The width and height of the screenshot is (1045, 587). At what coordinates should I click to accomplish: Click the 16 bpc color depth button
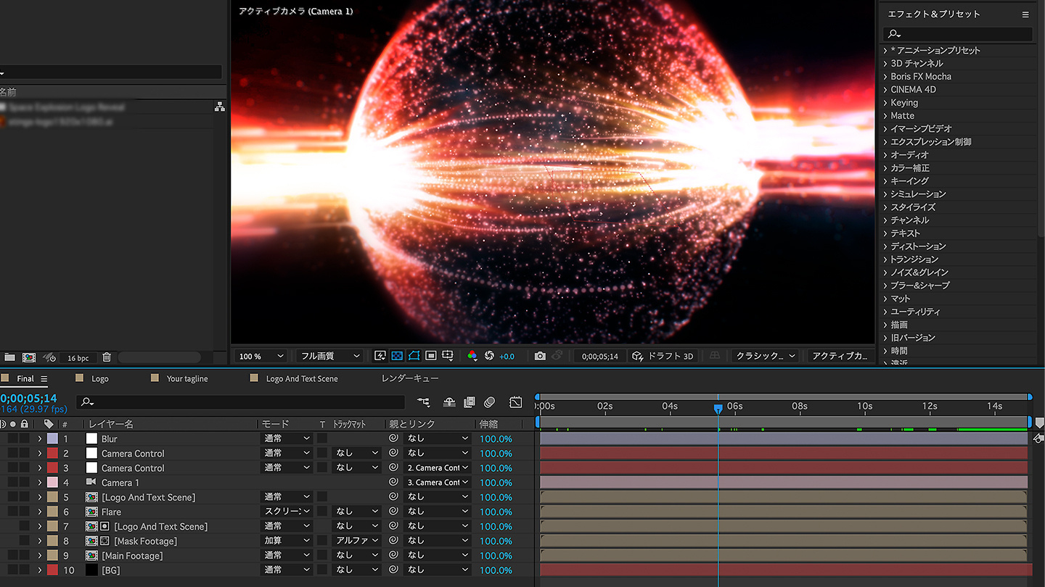coord(78,357)
